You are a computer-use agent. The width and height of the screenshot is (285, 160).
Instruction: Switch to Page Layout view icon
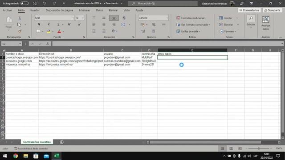[231, 148]
